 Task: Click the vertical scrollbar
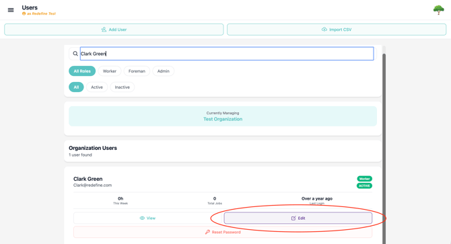click(x=384, y=149)
